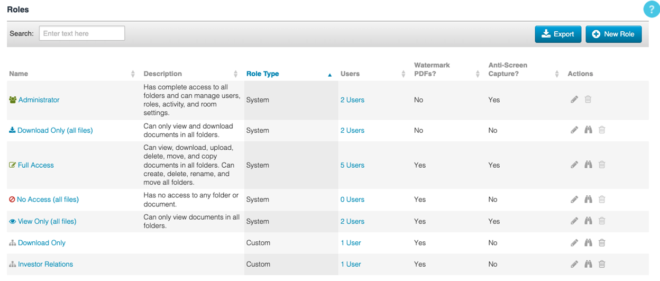
Task: Edit the Download Only (all files) role
Action: pyautogui.click(x=574, y=130)
